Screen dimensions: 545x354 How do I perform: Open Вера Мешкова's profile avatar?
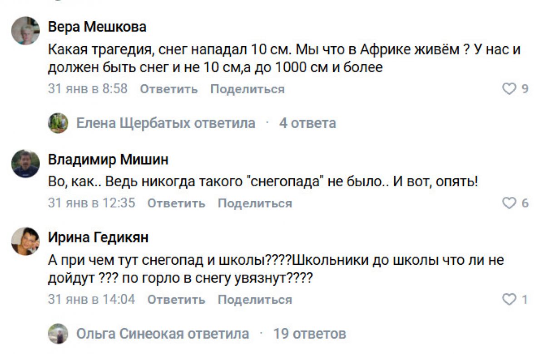point(25,31)
